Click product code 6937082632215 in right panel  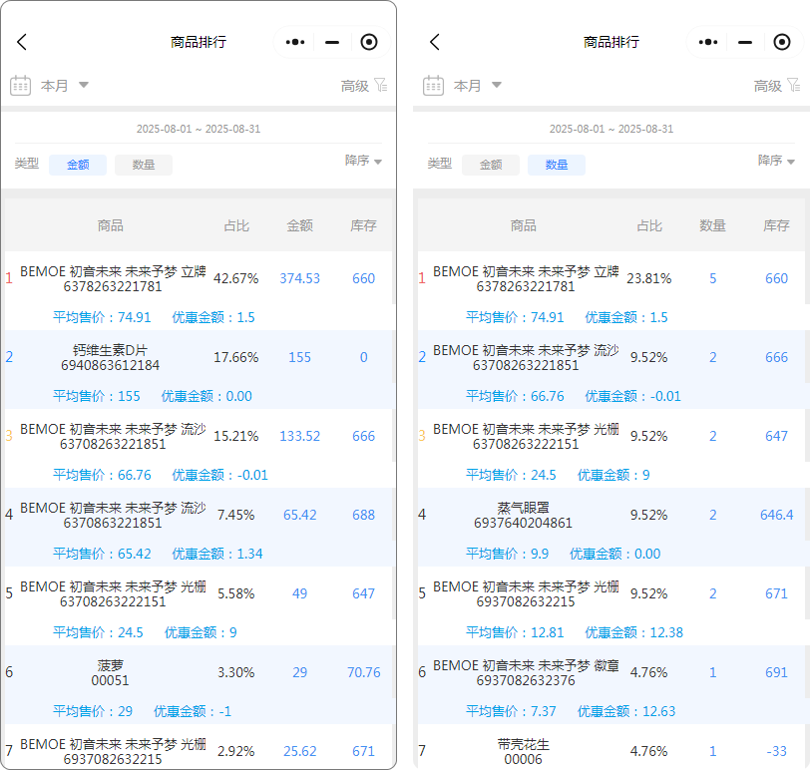point(526,601)
